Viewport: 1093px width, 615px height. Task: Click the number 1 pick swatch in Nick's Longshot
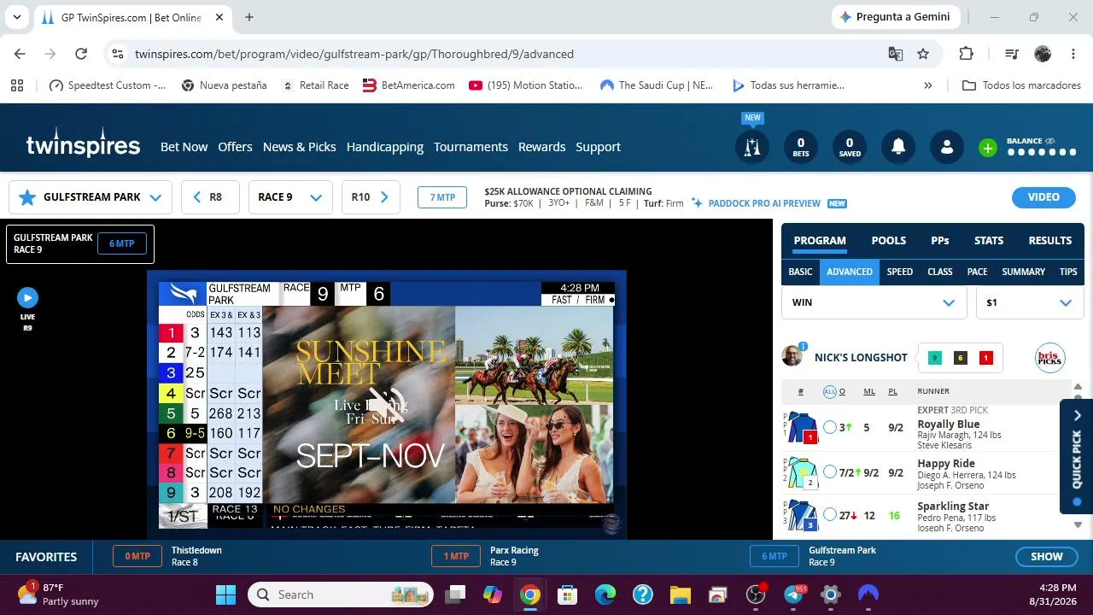[985, 358]
